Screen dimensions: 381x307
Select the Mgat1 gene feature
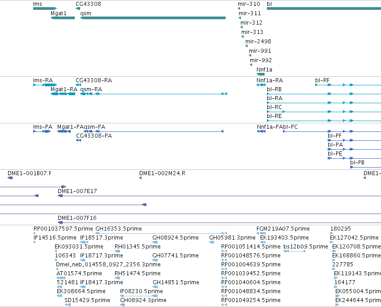pyautogui.click(x=63, y=18)
